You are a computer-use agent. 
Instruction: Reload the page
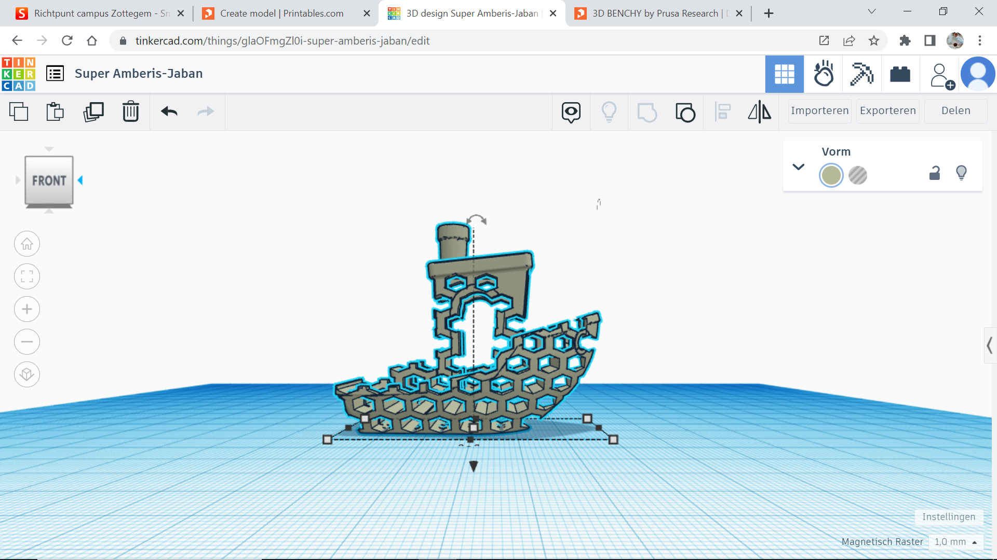pos(67,40)
